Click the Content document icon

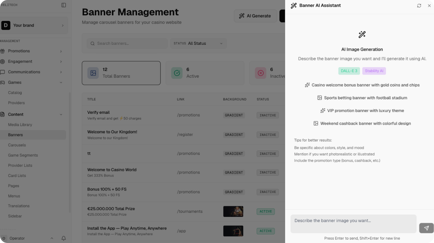[x=3, y=114]
